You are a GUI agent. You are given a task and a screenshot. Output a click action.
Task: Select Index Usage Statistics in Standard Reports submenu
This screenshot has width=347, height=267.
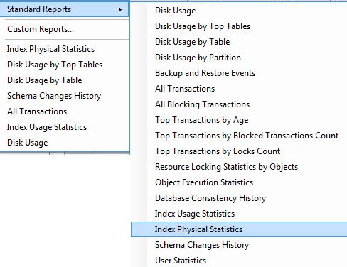click(x=195, y=214)
